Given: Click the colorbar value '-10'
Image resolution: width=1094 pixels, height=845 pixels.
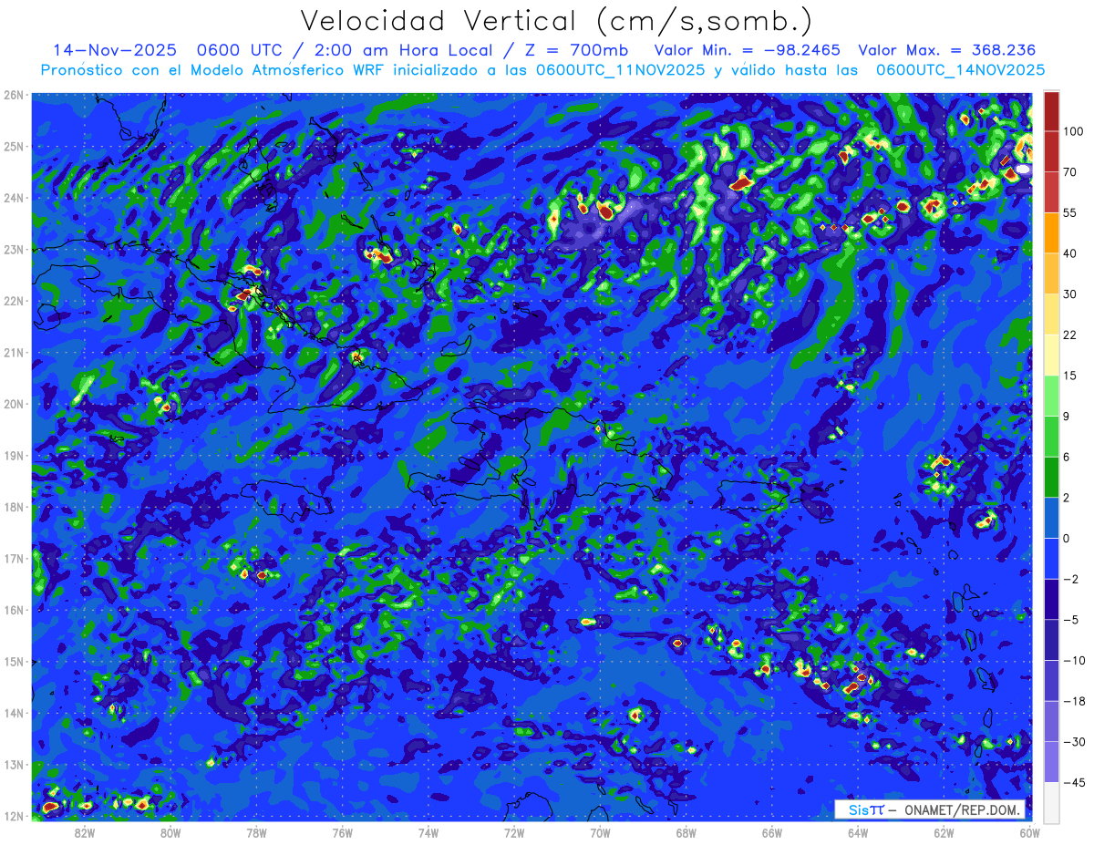Looking at the screenshot, I should [1074, 660].
